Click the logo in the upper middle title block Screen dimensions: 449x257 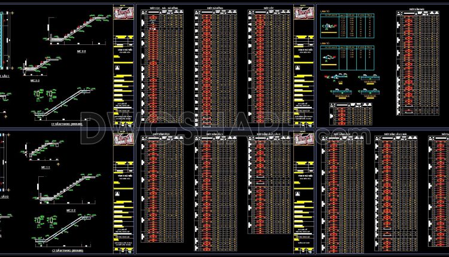point(304,13)
